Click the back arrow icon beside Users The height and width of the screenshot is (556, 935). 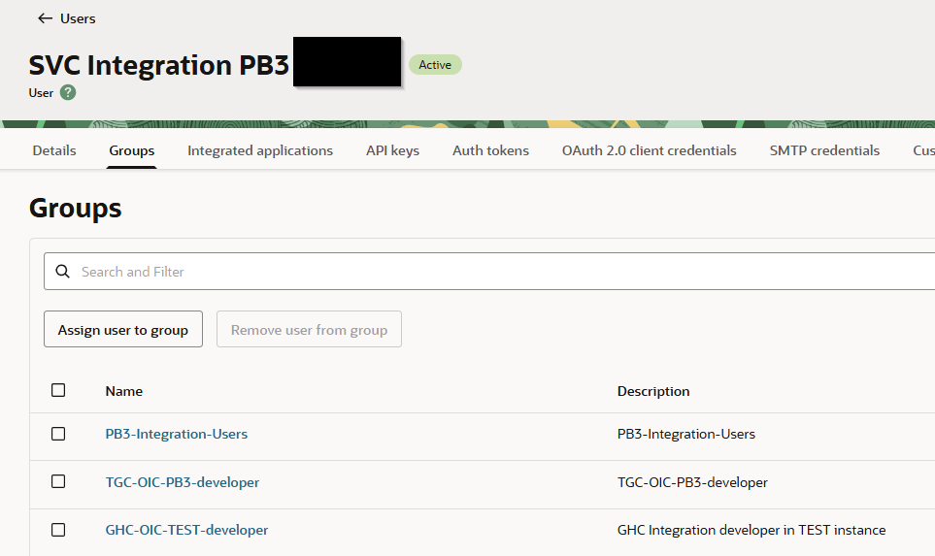click(x=45, y=18)
